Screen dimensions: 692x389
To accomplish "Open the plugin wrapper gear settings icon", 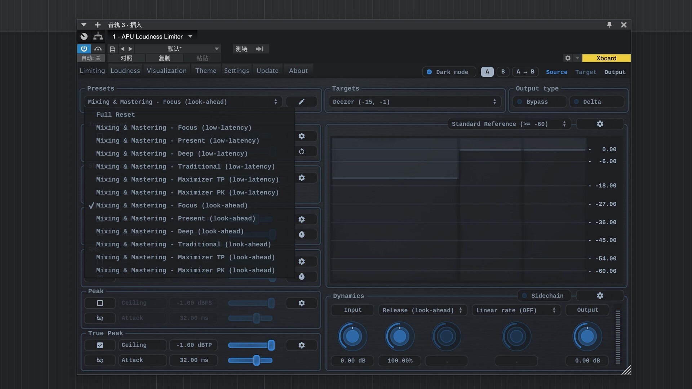I will click(x=568, y=58).
